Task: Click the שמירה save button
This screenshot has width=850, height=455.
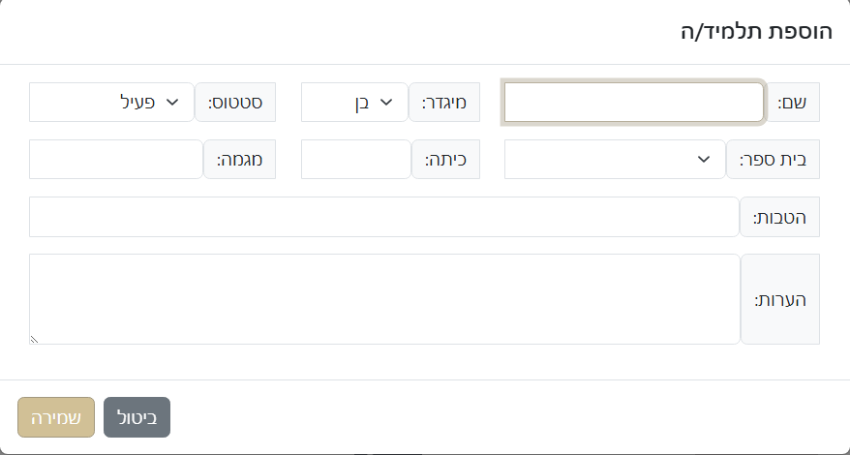Action: point(56,417)
